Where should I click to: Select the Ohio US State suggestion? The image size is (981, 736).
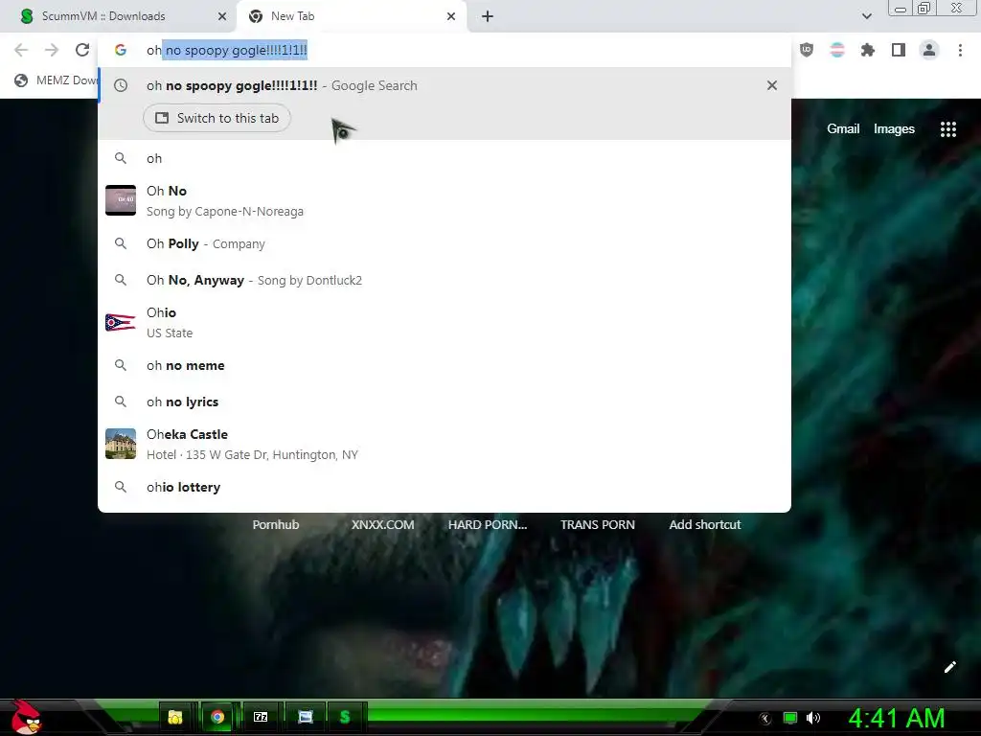point(445,322)
